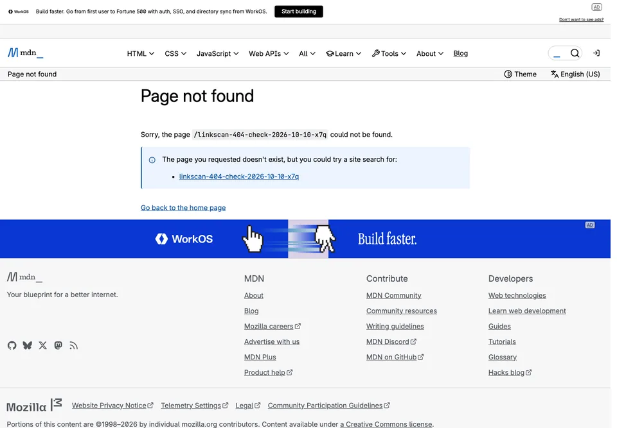Open Legal footer link

(x=247, y=406)
